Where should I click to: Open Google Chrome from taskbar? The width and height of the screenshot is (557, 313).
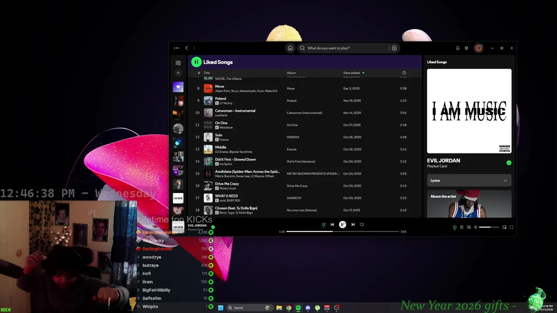[289, 308]
